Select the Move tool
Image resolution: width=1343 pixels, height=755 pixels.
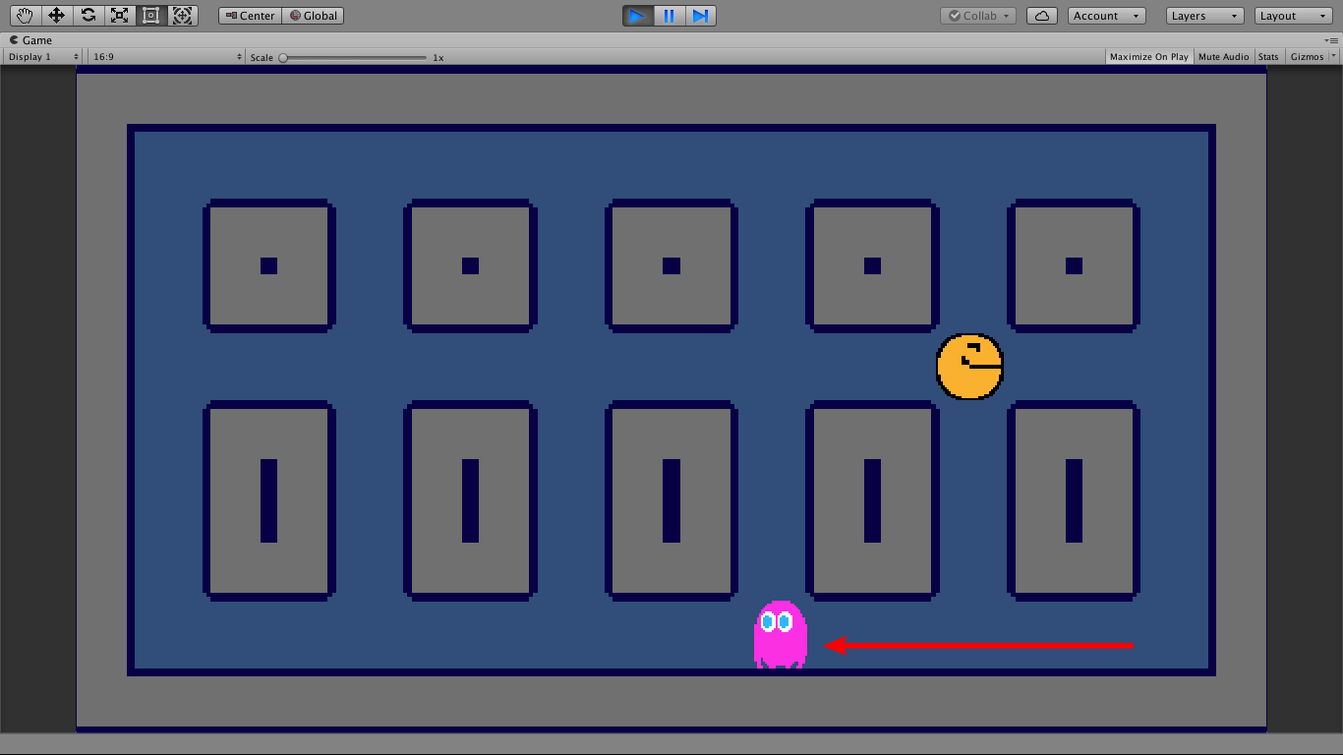[57, 16]
